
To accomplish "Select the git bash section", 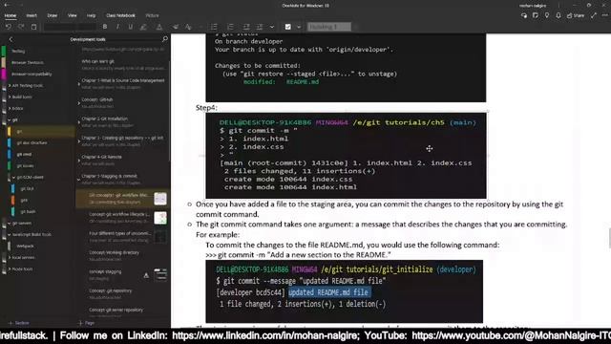I will pos(28,212).
